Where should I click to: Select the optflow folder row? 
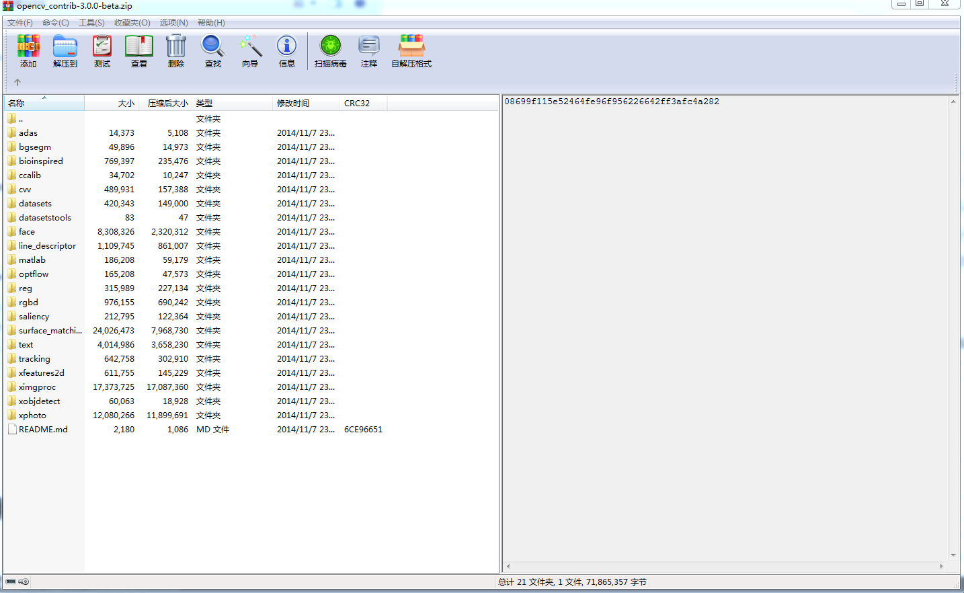point(196,274)
